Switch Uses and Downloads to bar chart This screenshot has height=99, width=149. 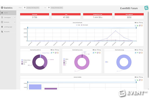[138, 25]
